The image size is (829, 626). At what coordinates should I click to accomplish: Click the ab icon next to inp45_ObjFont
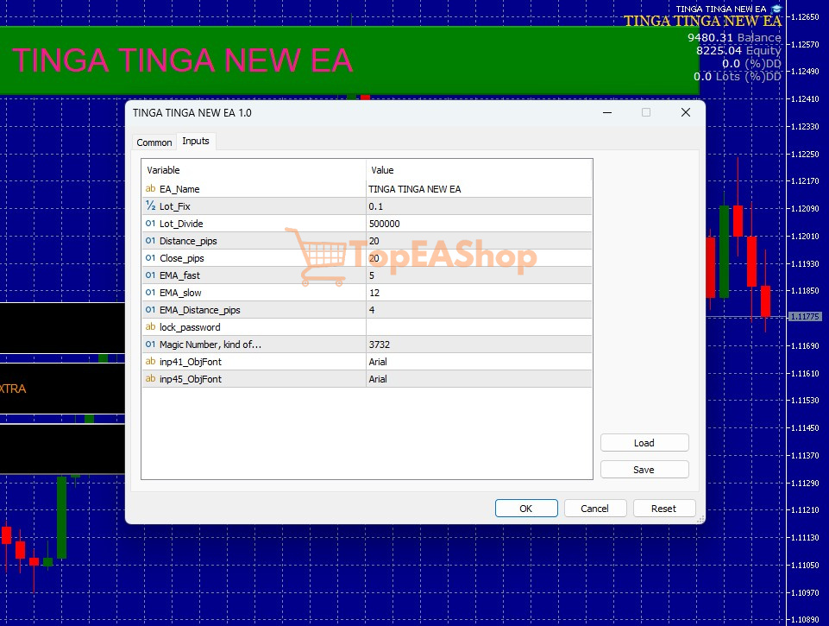pyautogui.click(x=148, y=379)
